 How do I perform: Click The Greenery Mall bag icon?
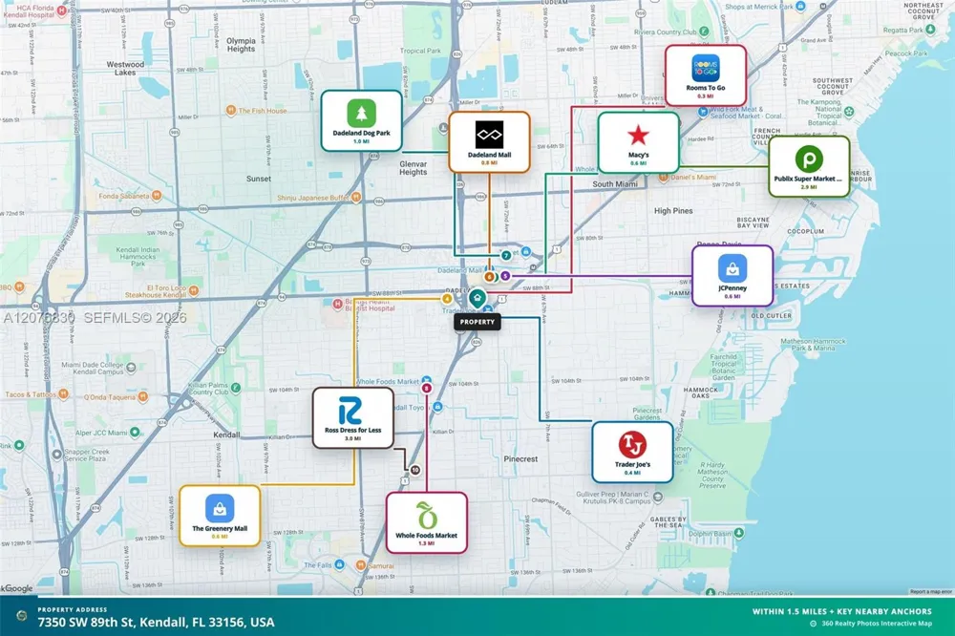pyautogui.click(x=220, y=509)
